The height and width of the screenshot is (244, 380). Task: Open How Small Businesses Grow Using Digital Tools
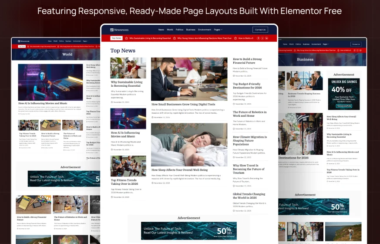pos(183,104)
